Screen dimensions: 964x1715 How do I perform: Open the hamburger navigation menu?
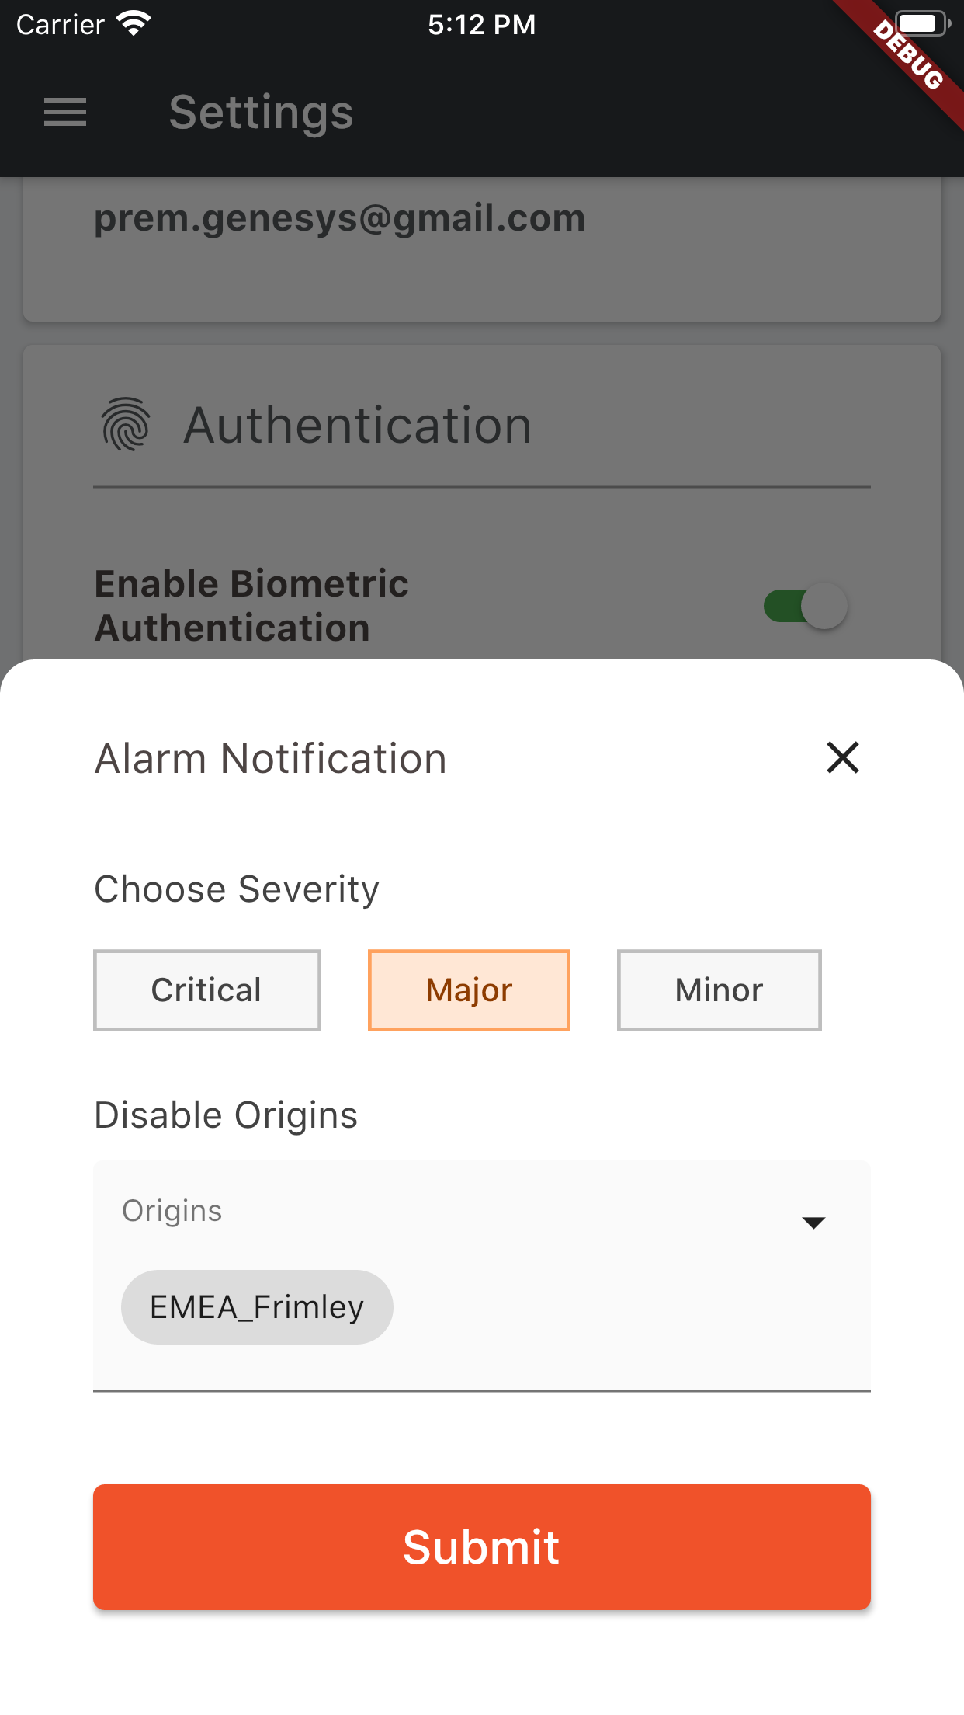pos(65,113)
